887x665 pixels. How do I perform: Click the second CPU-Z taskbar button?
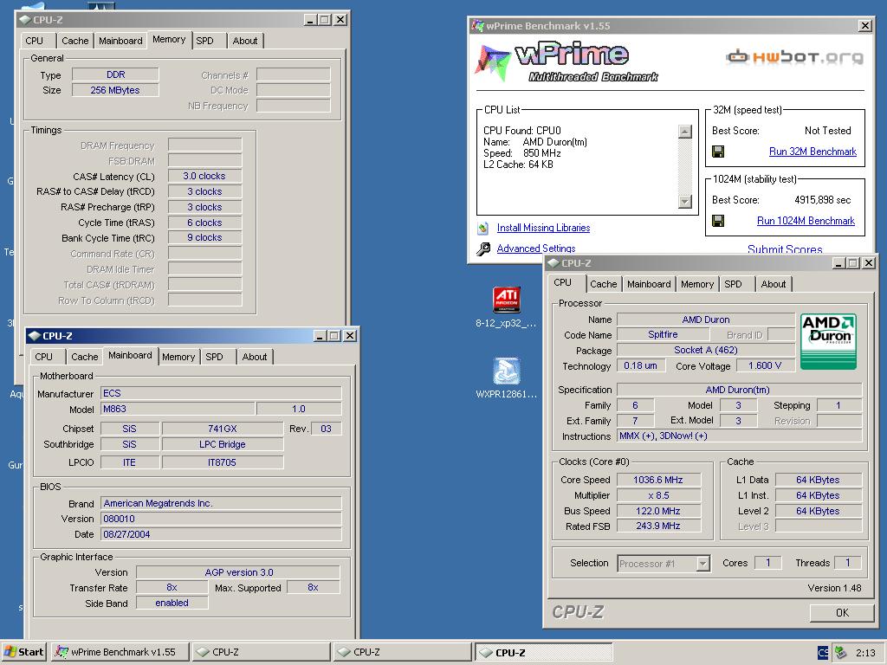pos(402,652)
